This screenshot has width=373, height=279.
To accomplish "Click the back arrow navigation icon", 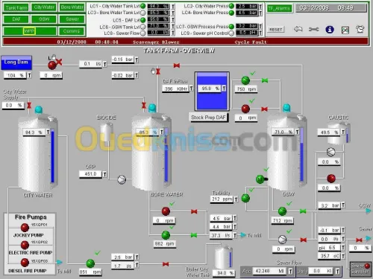I will (298, 29).
